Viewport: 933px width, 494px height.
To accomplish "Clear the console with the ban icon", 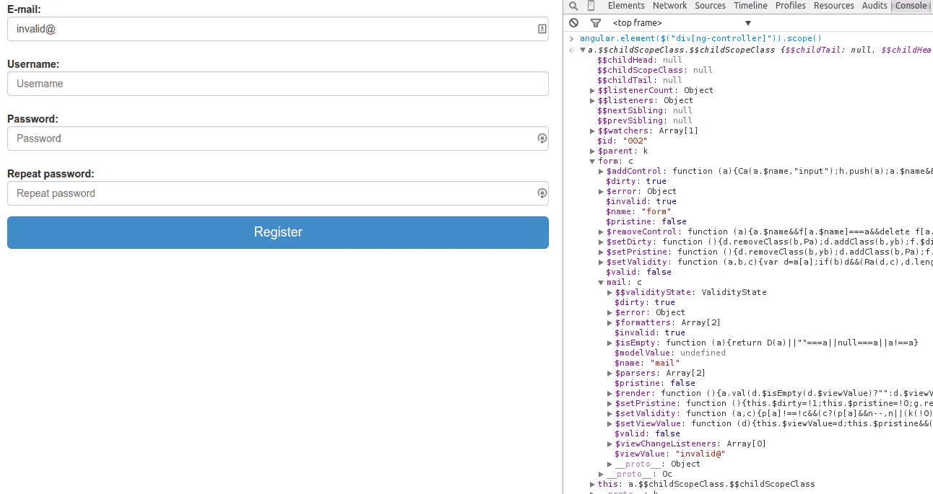I will (x=573, y=23).
